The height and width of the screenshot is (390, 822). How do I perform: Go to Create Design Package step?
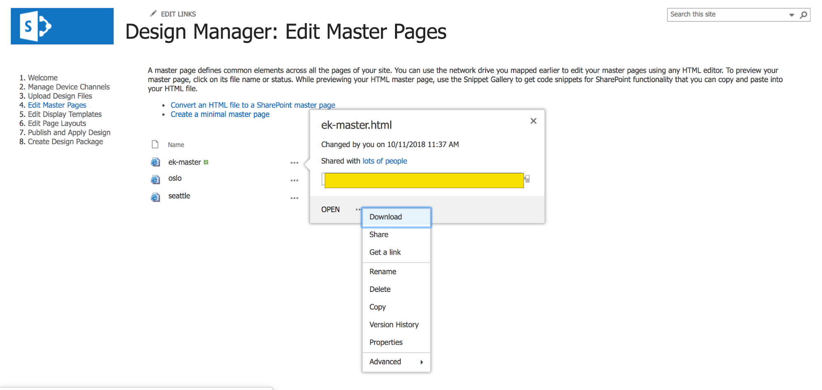(65, 142)
